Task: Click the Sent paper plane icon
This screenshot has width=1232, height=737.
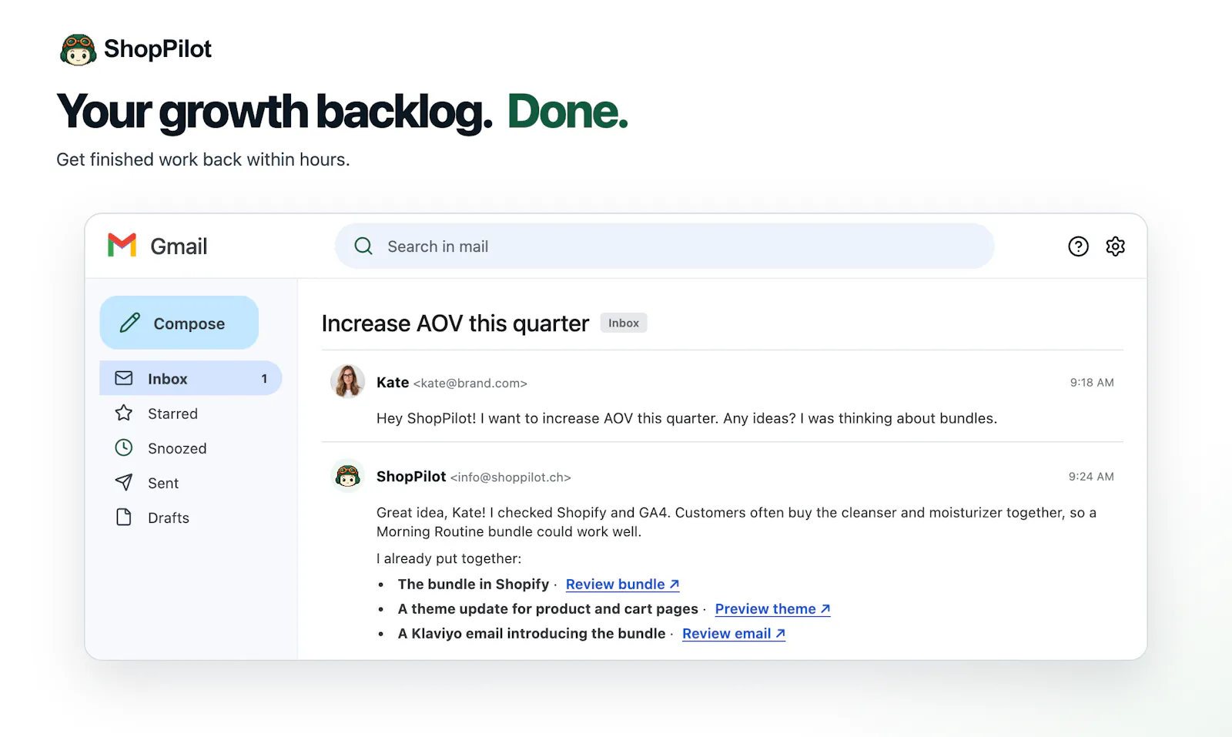Action: 124,482
